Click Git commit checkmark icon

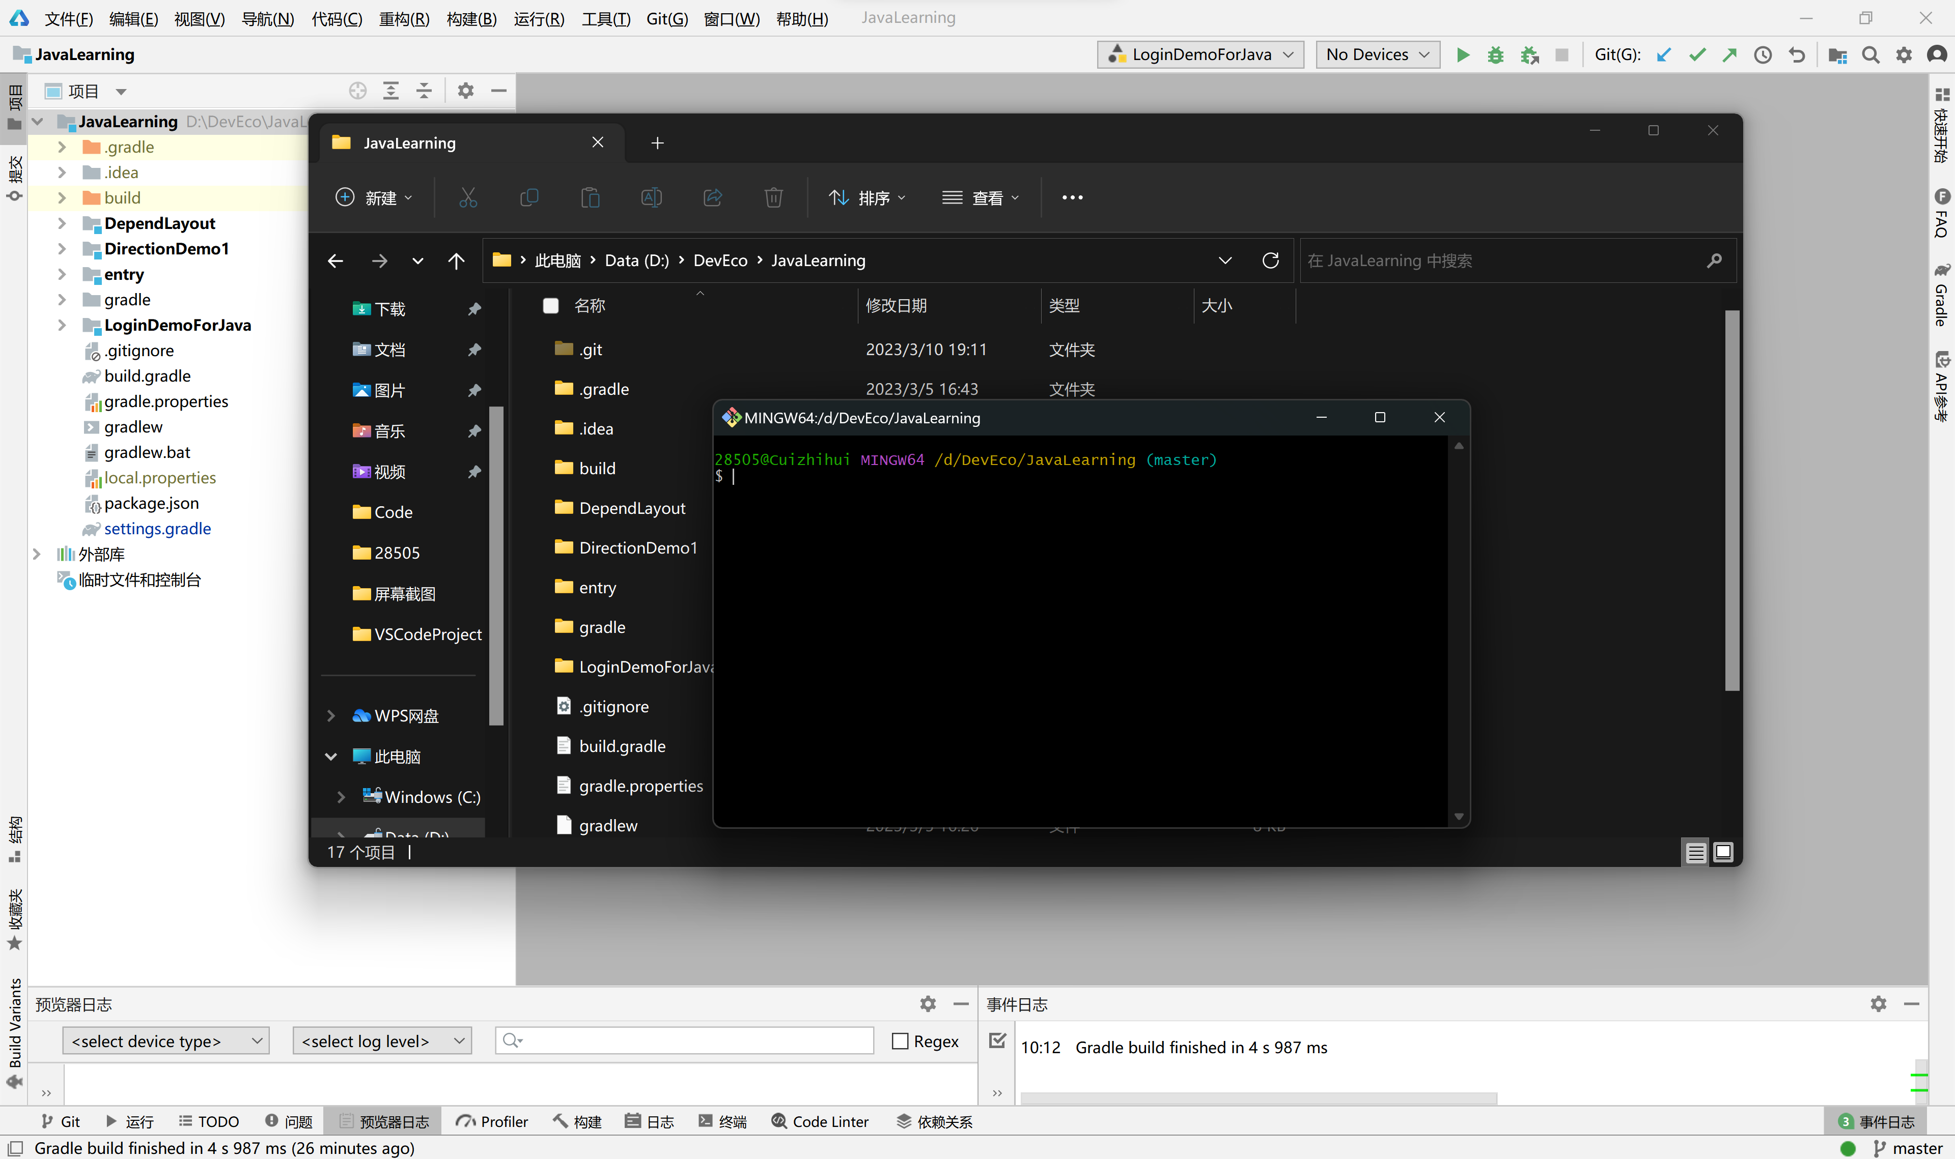pos(1697,54)
